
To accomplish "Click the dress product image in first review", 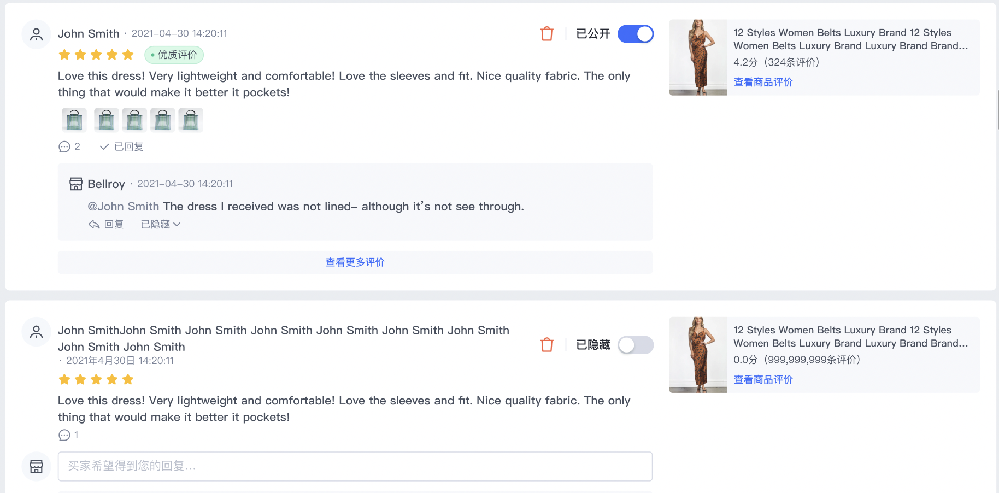I will pyautogui.click(x=698, y=57).
